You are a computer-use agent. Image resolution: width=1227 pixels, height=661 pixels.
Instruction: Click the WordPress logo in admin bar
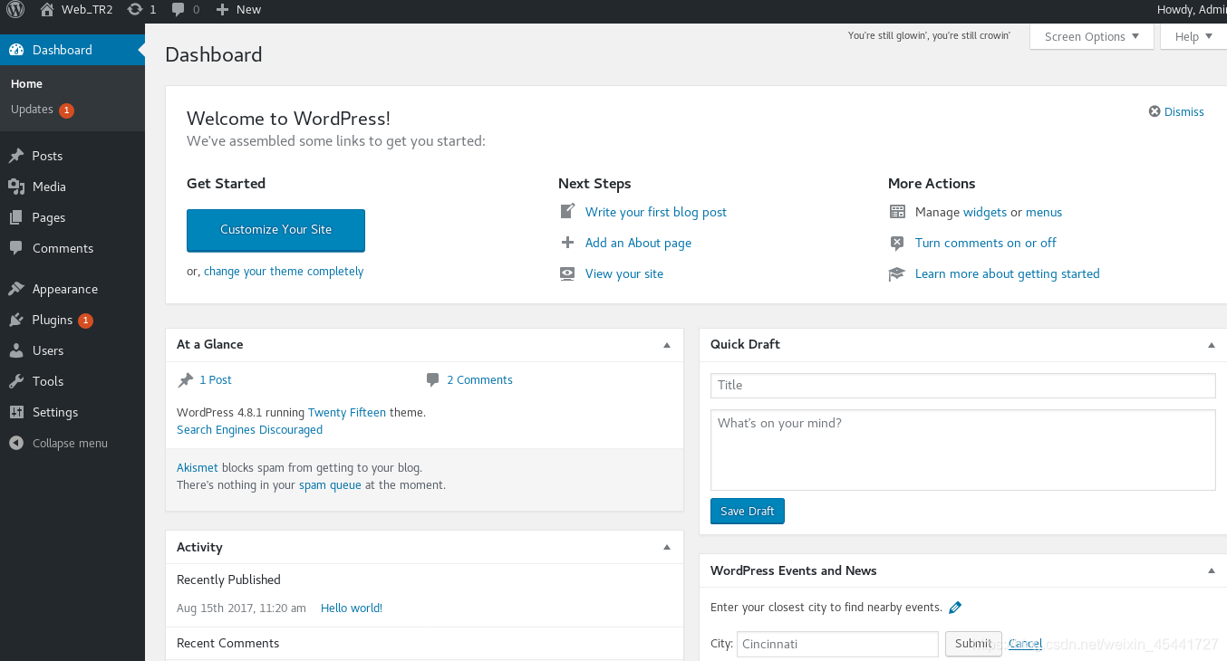tap(15, 9)
